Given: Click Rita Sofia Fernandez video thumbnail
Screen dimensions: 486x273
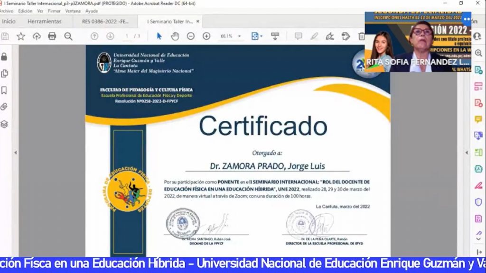Looking at the screenshot, I should (418, 42).
